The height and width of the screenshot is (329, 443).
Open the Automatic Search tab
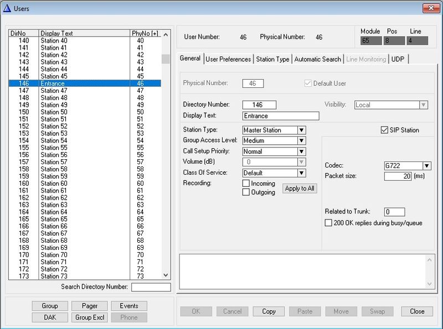pos(317,59)
